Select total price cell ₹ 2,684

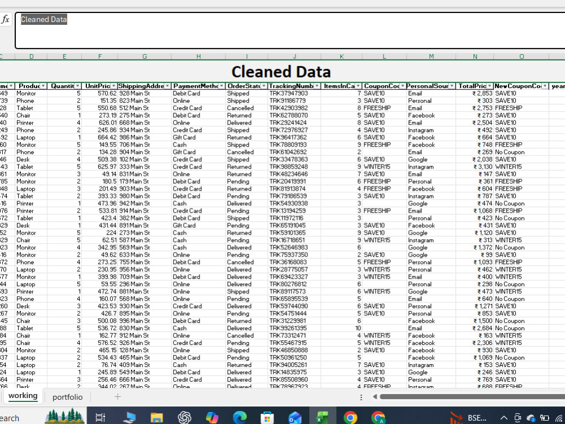tap(475, 328)
